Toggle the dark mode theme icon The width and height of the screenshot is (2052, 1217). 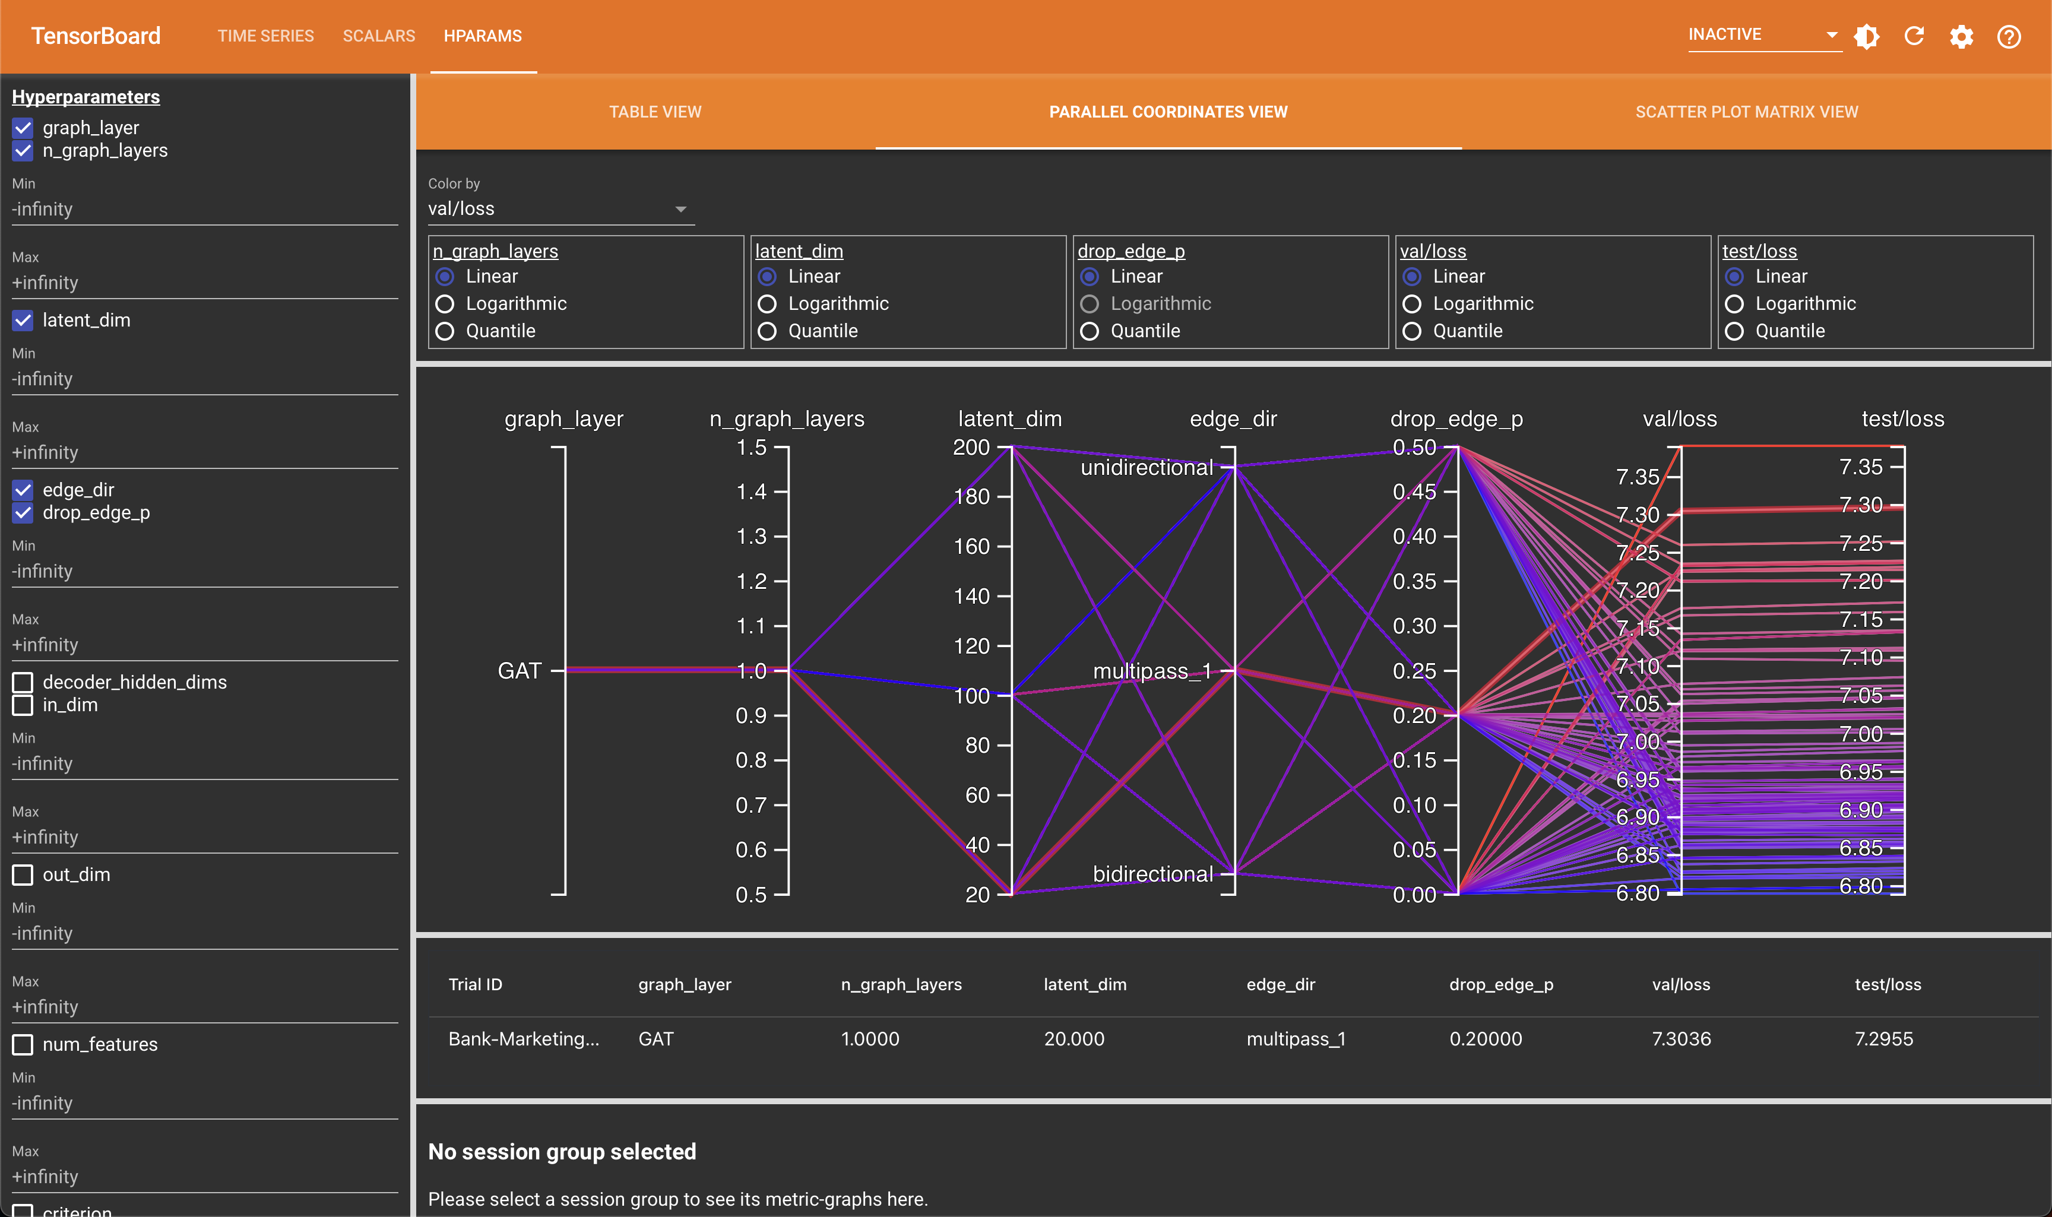click(x=1867, y=36)
